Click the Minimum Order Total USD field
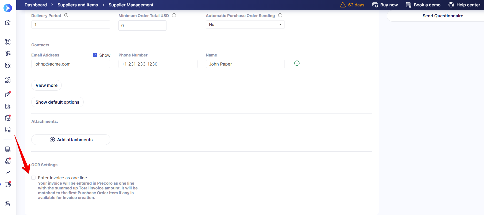Viewport: 484px width, 215px height. pyautogui.click(x=142, y=26)
